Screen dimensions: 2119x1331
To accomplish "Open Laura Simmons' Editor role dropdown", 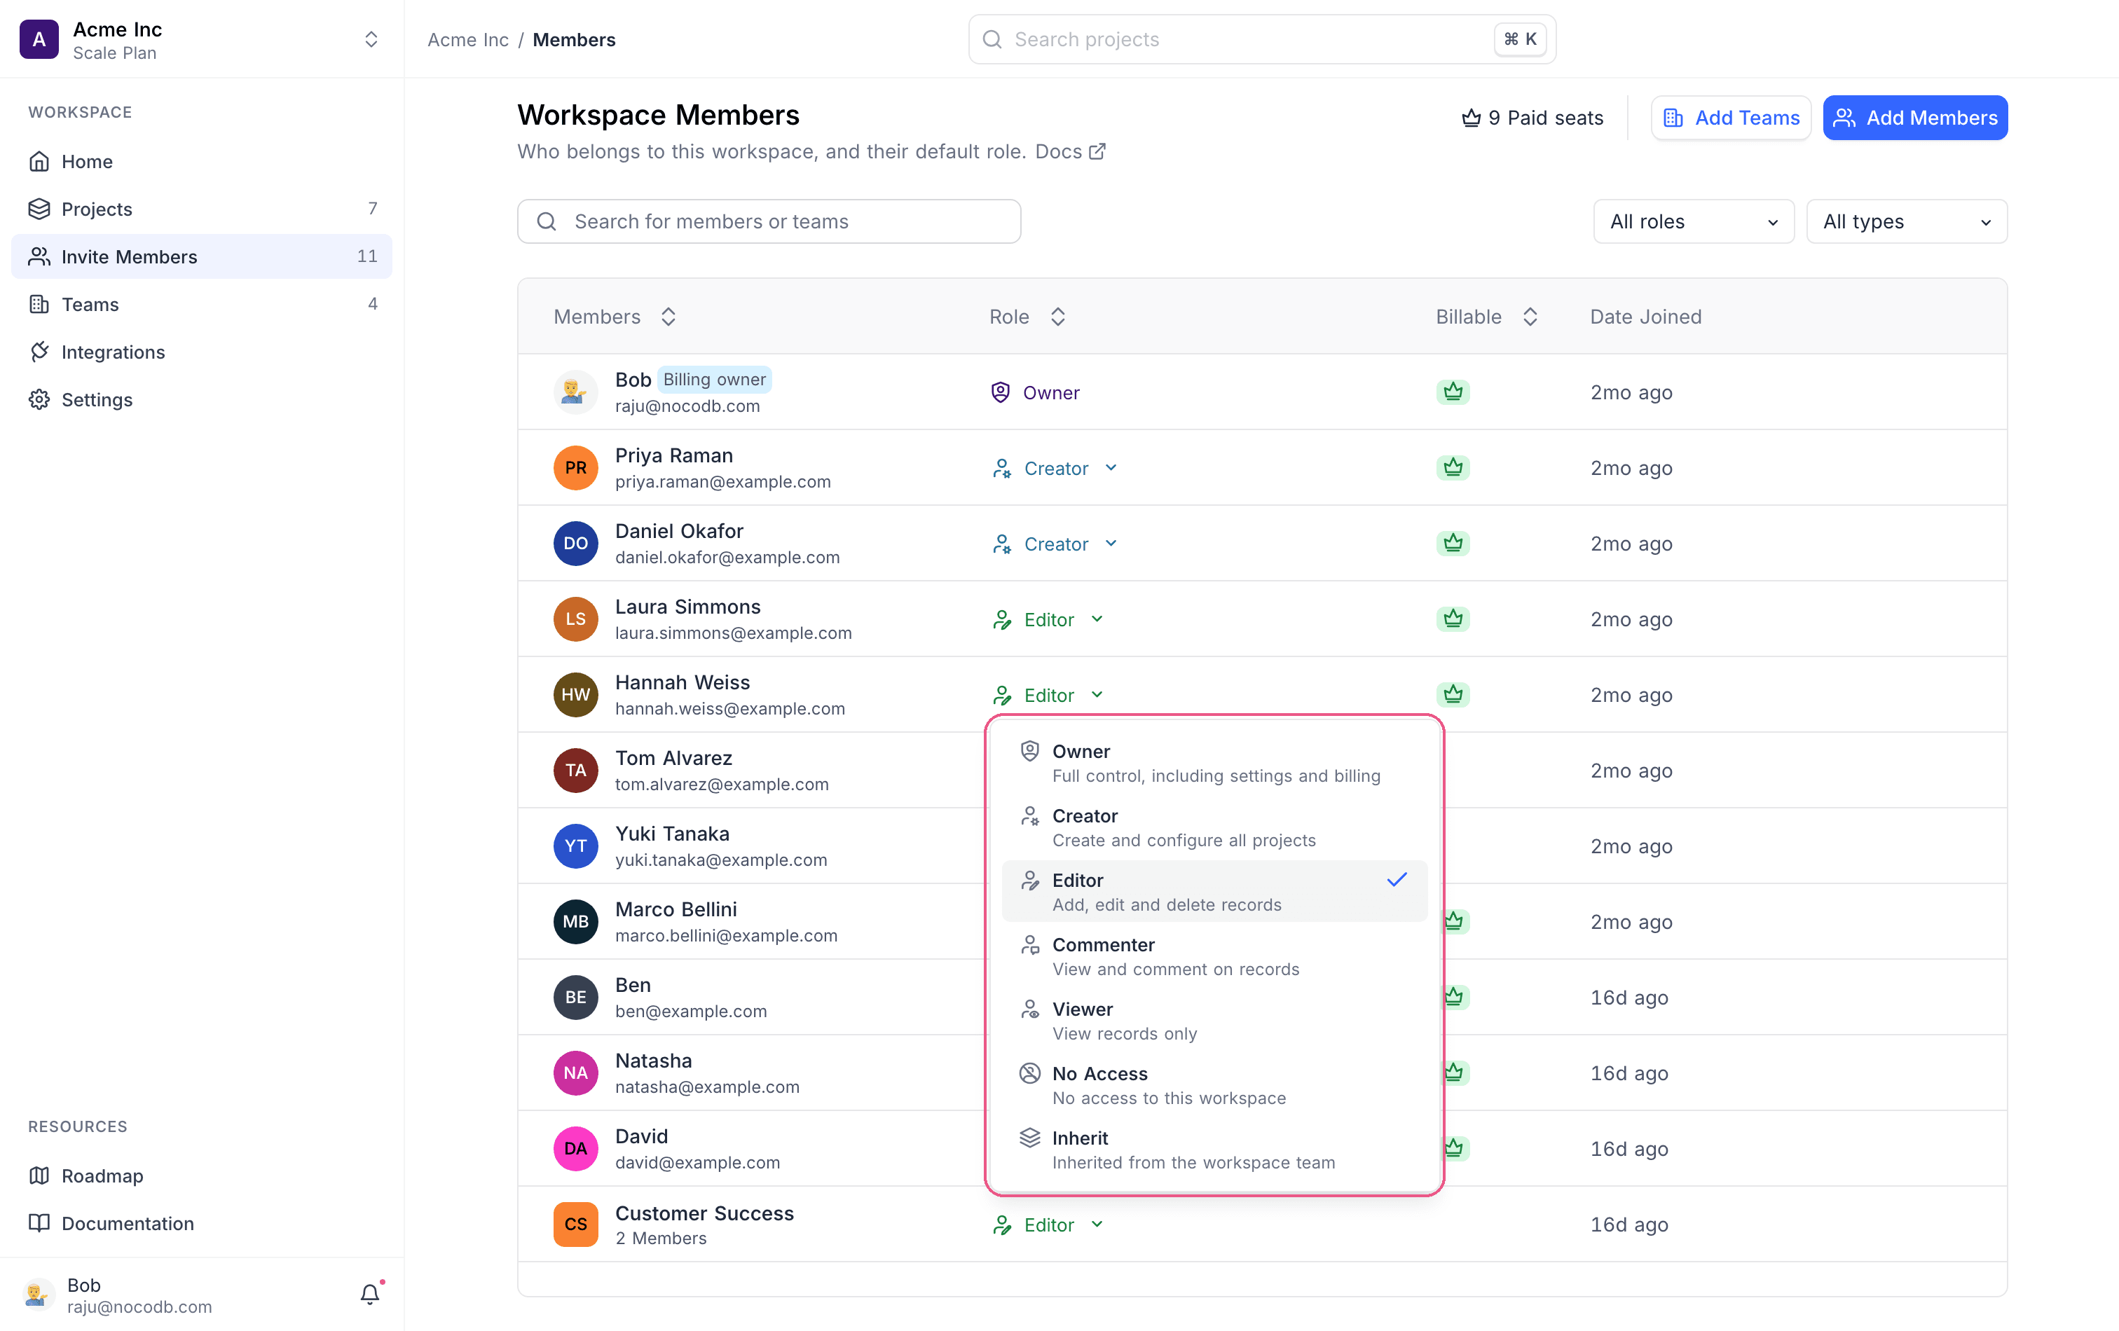I will pyautogui.click(x=1048, y=619).
